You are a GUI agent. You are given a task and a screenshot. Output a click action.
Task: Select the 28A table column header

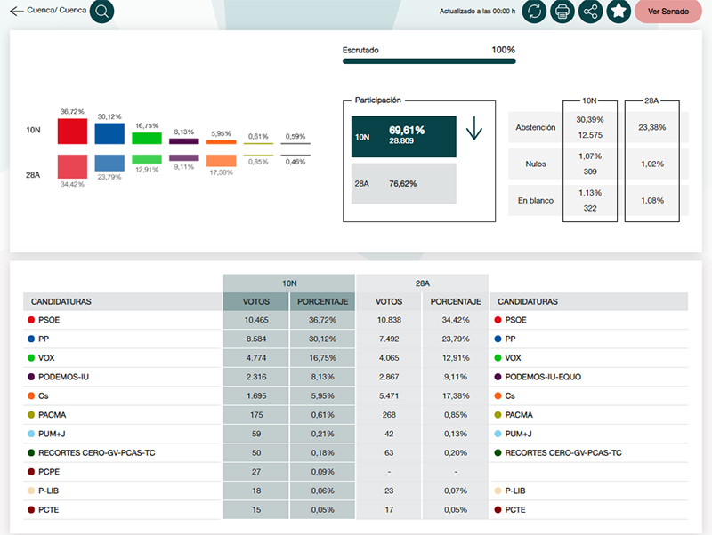tap(423, 283)
